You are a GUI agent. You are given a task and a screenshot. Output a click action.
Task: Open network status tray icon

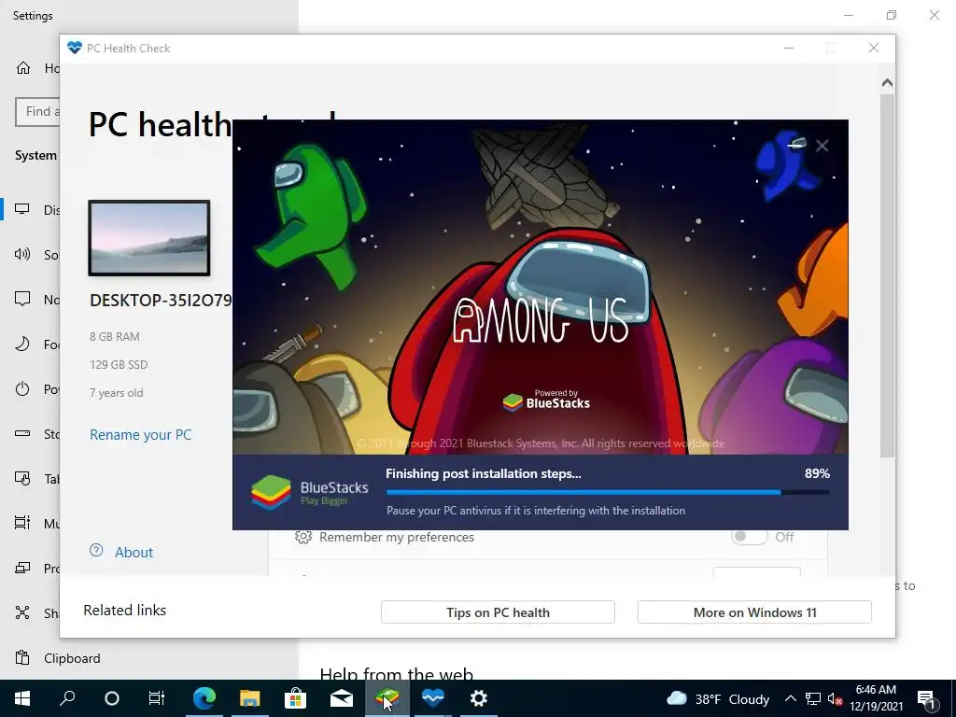(x=813, y=698)
